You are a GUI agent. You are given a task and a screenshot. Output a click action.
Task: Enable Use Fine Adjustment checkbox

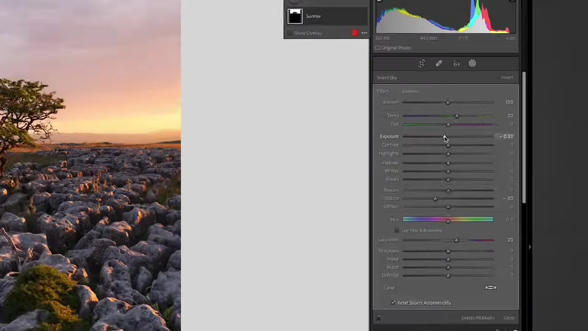397,230
